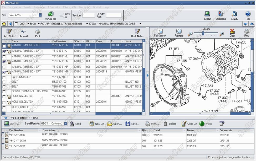Toggle the Filters On checkbox
The height and width of the screenshot is (161, 256).
tap(61, 15)
